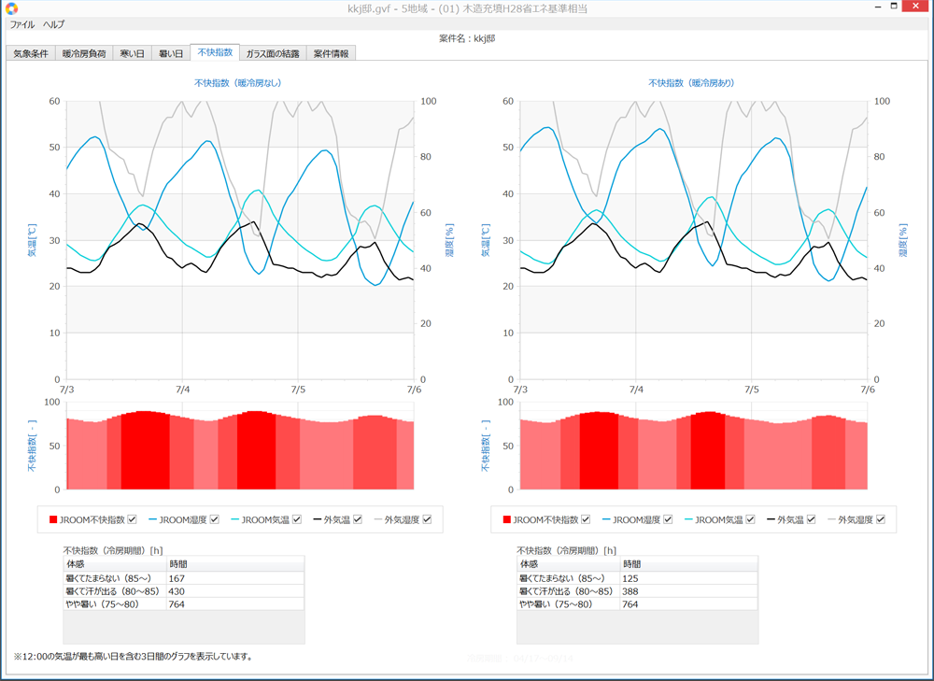This screenshot has height=681, width=934.
Task: Select 暑くてたまらない row value 167
Action: 177,578
